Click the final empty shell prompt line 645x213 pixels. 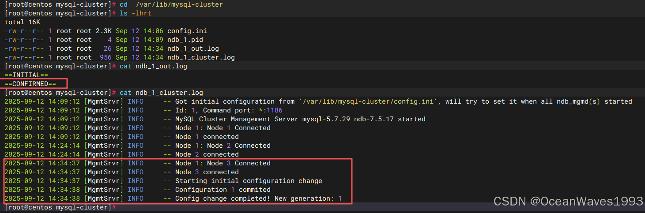click(x=60, y=207)
